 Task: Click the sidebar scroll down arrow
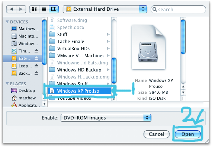(x=44, y=104)
